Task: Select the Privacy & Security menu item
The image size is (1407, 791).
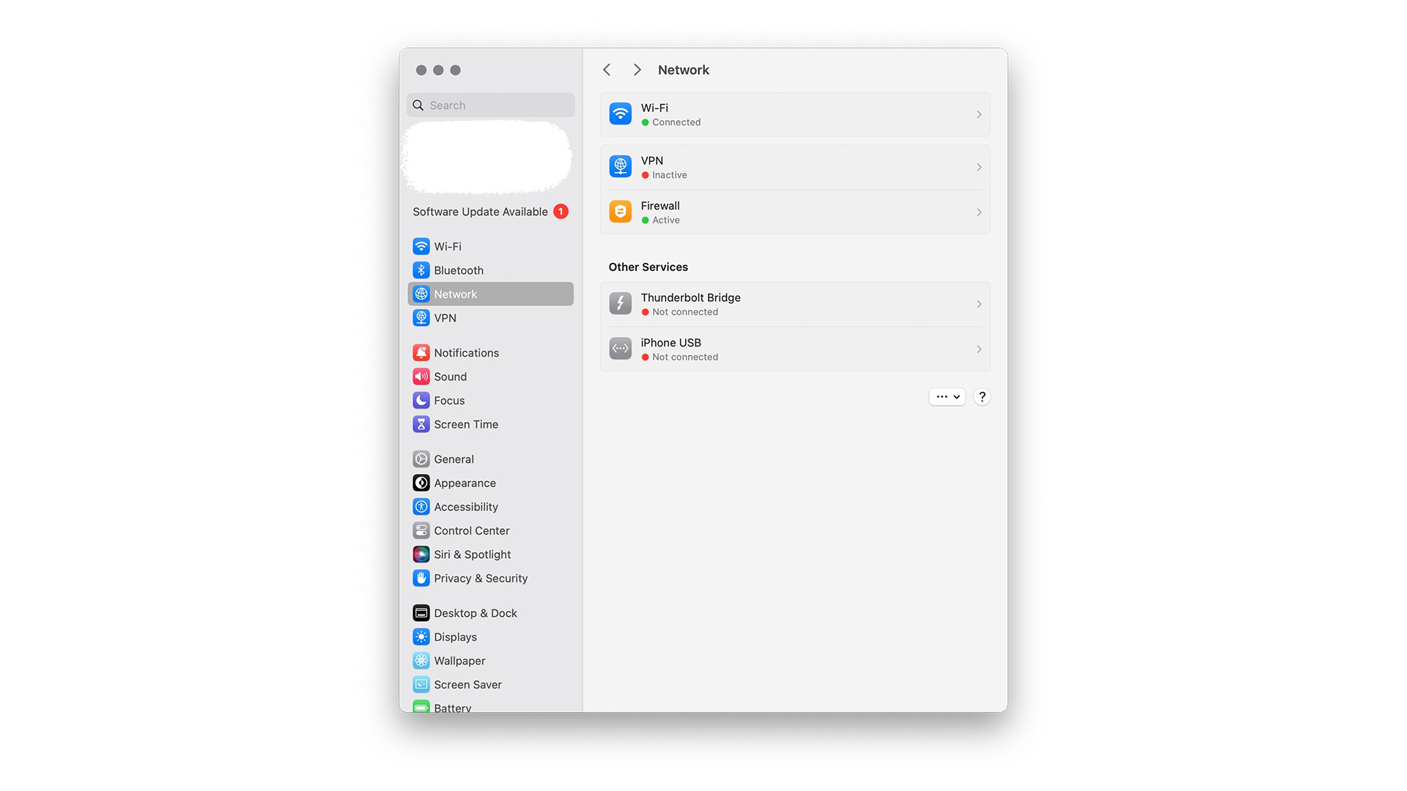Action: [480, 578]
